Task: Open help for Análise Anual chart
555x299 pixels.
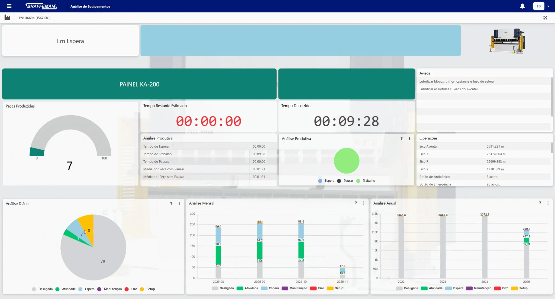Action: click(540, 203)
